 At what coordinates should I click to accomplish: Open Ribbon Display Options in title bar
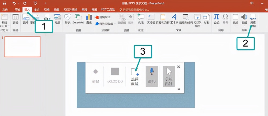tap(252, 3)
